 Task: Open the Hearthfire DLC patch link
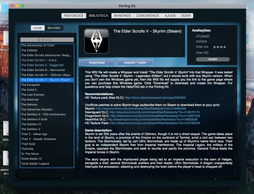click(x=152, y=120)
